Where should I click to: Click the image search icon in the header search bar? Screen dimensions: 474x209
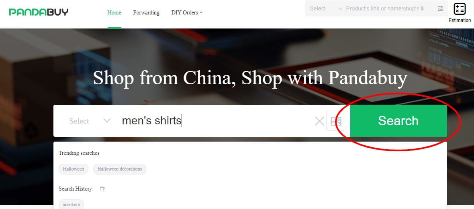[440, 9]
